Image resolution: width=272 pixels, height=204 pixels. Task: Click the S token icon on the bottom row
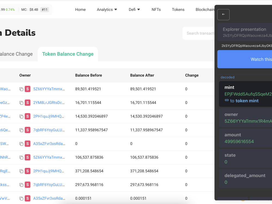click(x=27, y=198)
